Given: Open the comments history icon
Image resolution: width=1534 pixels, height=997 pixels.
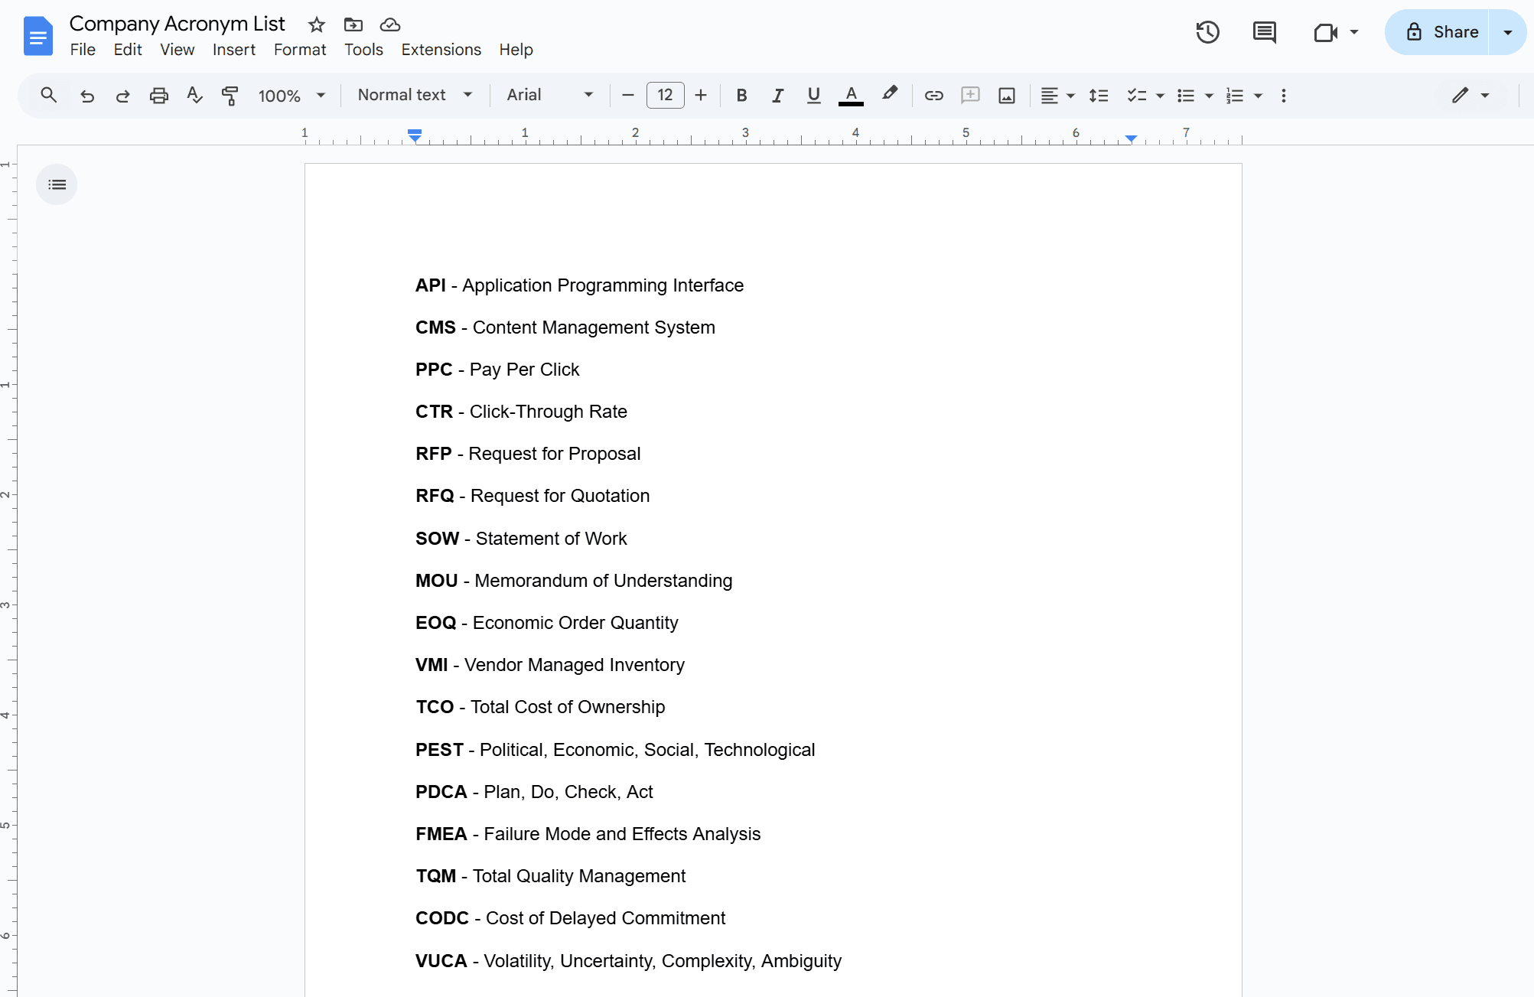Looking at the screenshot, I should (1264, 32).
